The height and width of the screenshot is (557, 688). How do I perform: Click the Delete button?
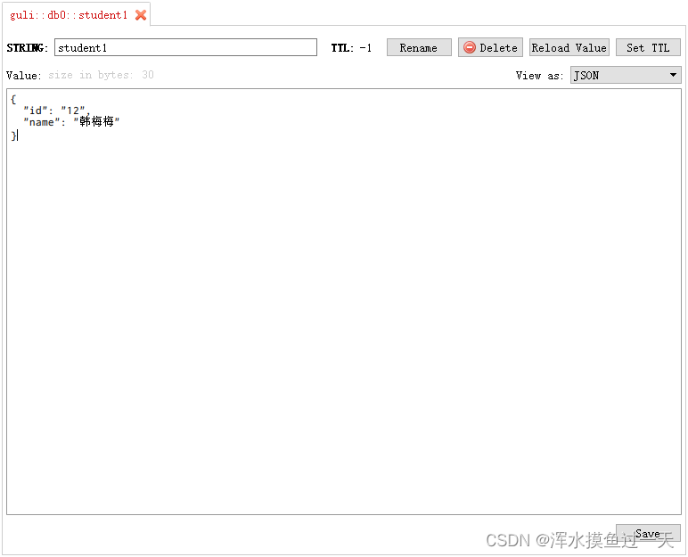click(x=490, y=47)
